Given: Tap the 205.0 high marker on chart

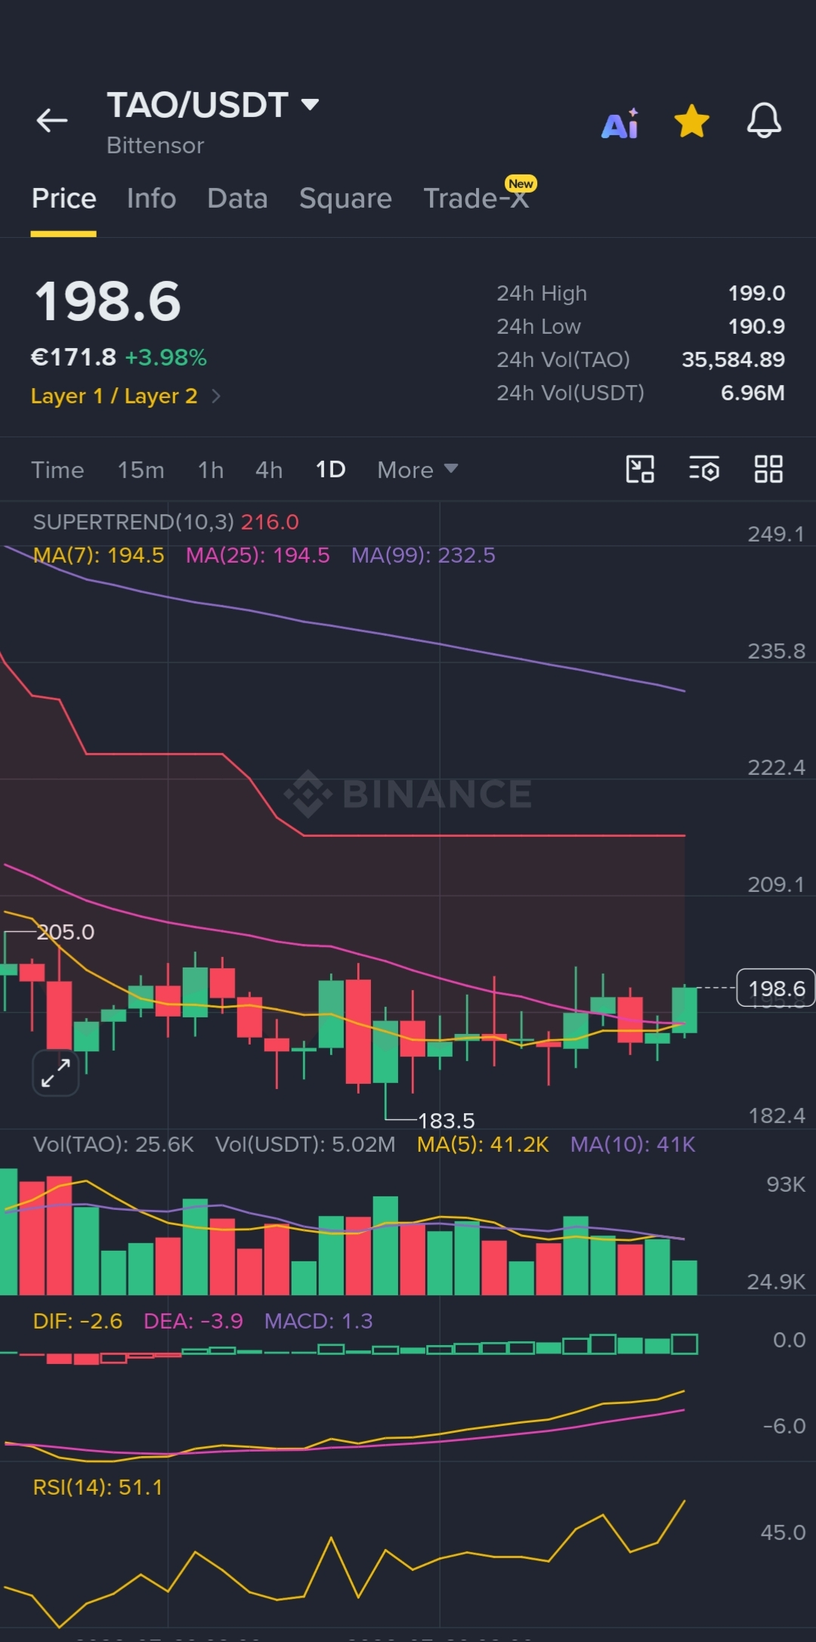Looking at the screenshot, I should point(66,932).
